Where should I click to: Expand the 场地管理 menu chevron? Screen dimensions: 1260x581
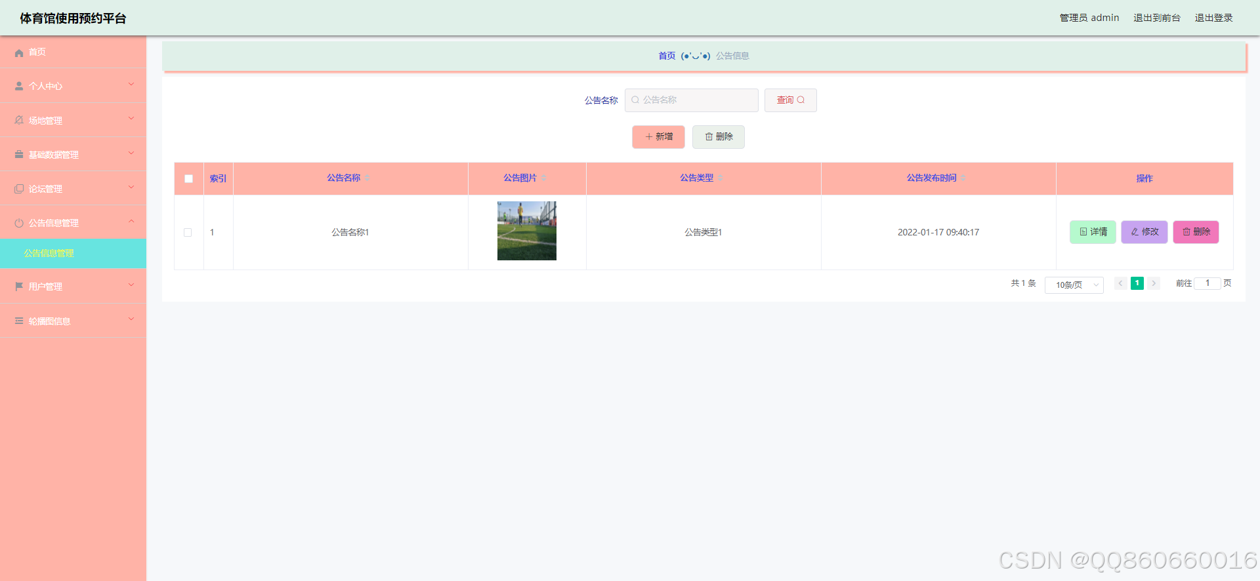tap(131, 118)
